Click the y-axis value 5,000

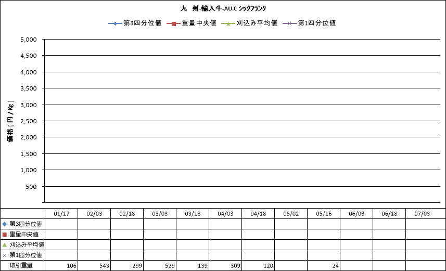[x=29, y=40]
